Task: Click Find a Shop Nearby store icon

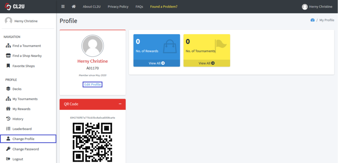Action: (x=8, y=56)
